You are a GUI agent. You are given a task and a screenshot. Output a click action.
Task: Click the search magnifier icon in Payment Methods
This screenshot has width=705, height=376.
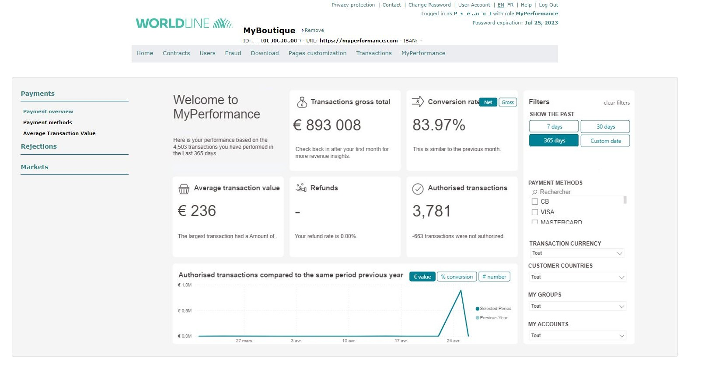(x=534, y=192)
